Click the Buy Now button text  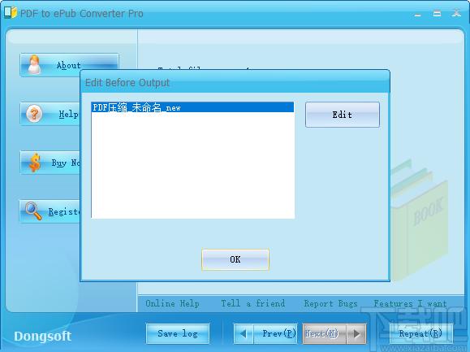[66, 163]
